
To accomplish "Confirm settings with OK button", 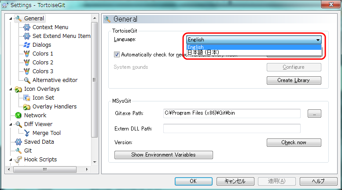I will pyautogui.click(x=194, y=181).
